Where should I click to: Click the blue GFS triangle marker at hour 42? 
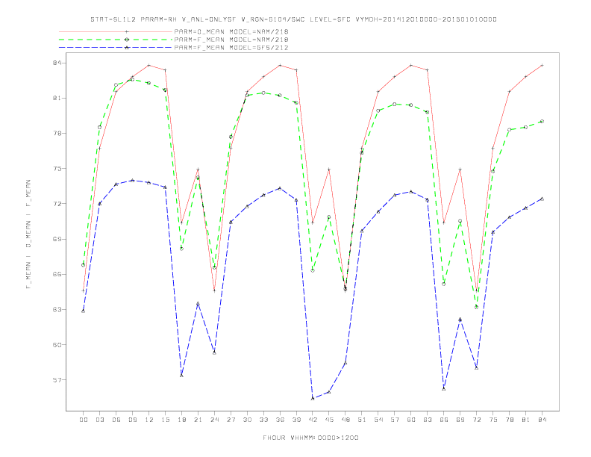click(313, 399)
